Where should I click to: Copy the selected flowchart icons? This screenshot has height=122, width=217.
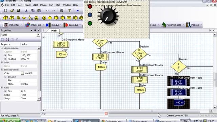[33, 11]
